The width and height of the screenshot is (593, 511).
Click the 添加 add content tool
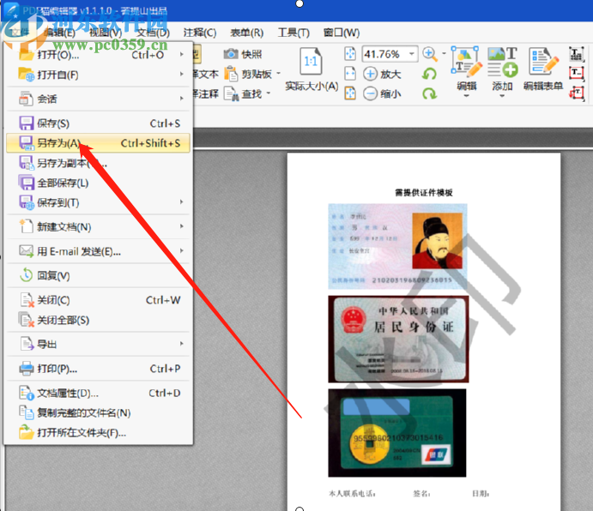(503, 72)
